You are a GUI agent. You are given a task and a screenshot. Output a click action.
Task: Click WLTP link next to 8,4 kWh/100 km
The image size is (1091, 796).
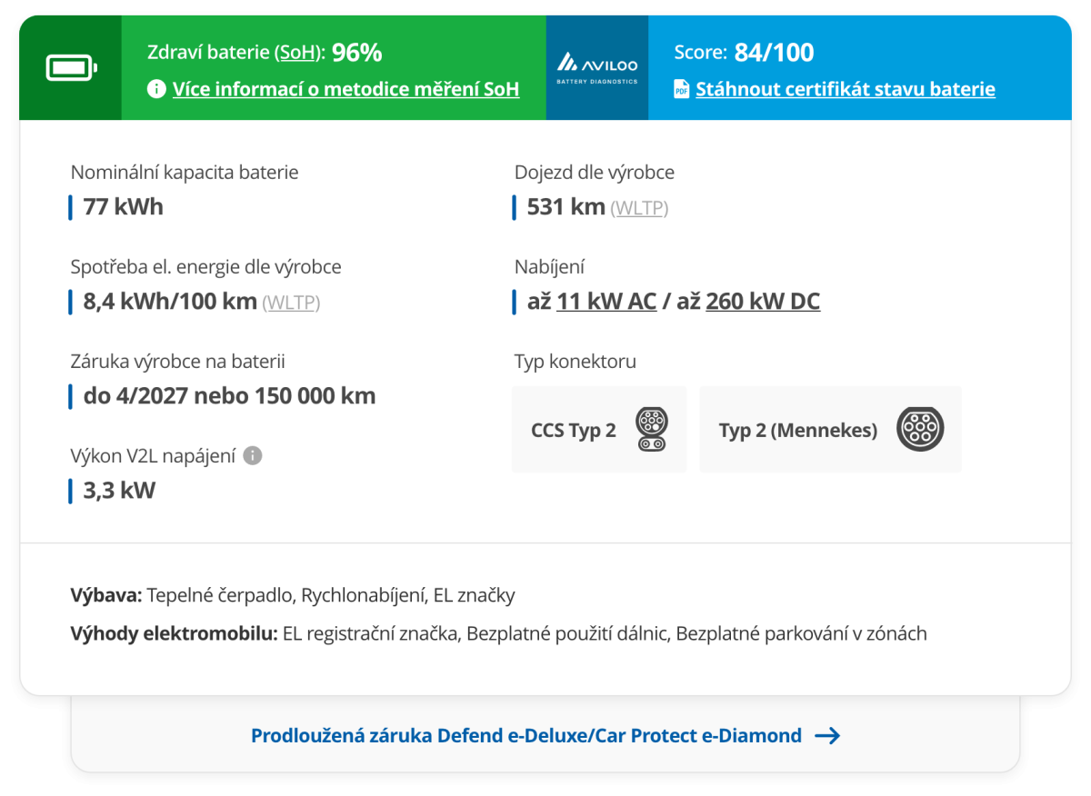click(291, 303)
